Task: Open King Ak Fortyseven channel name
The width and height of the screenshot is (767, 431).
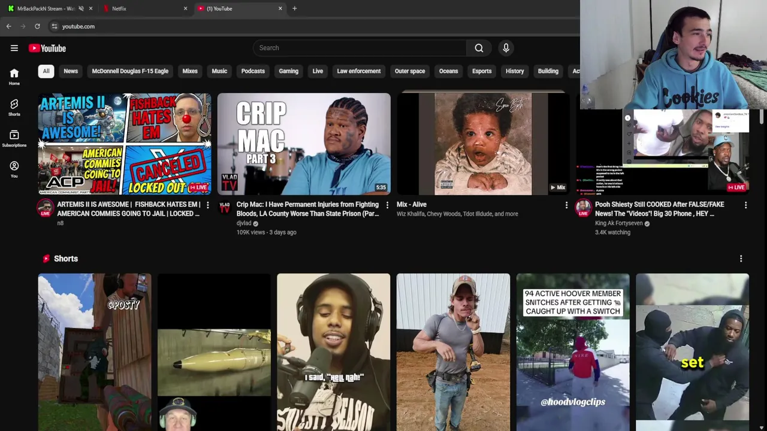Action: point(619,223)
